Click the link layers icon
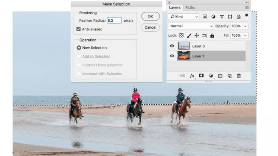The width and height of the screenshot is (278, 156). (x=183, y=76)
